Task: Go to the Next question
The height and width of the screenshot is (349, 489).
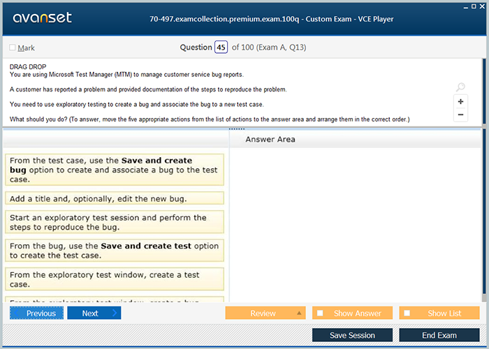Action: [94, 313]
